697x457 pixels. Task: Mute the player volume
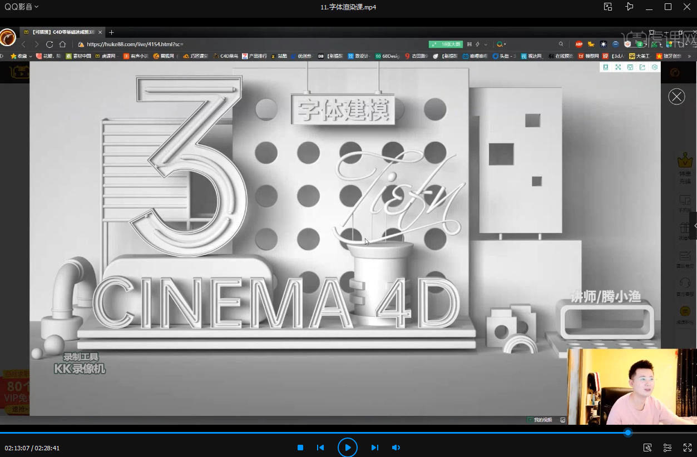pyautogui.click(x=396, y=448)
